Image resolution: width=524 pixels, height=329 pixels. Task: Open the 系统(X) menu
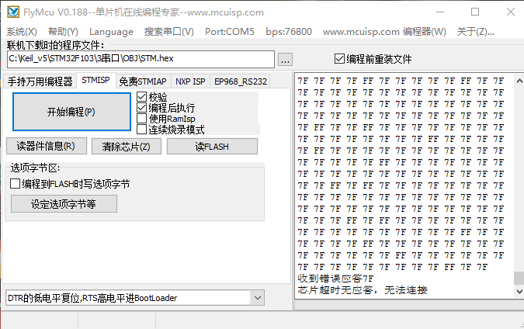[x=22, y=32]
